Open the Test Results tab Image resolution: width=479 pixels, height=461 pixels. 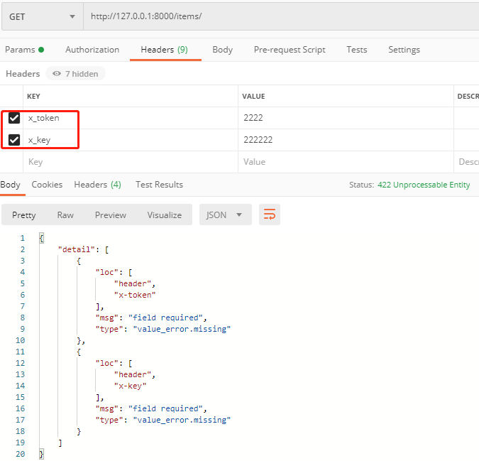(159, 185)
